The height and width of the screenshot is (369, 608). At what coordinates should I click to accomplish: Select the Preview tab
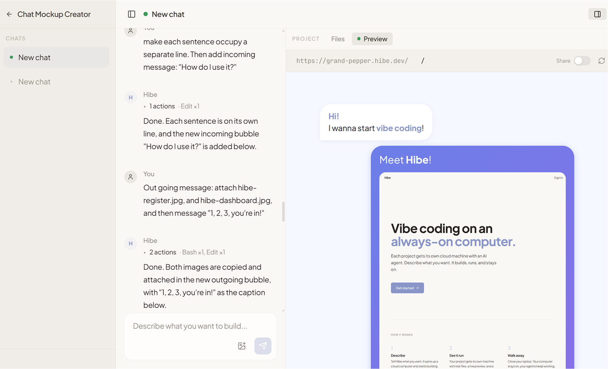point(372,39)
